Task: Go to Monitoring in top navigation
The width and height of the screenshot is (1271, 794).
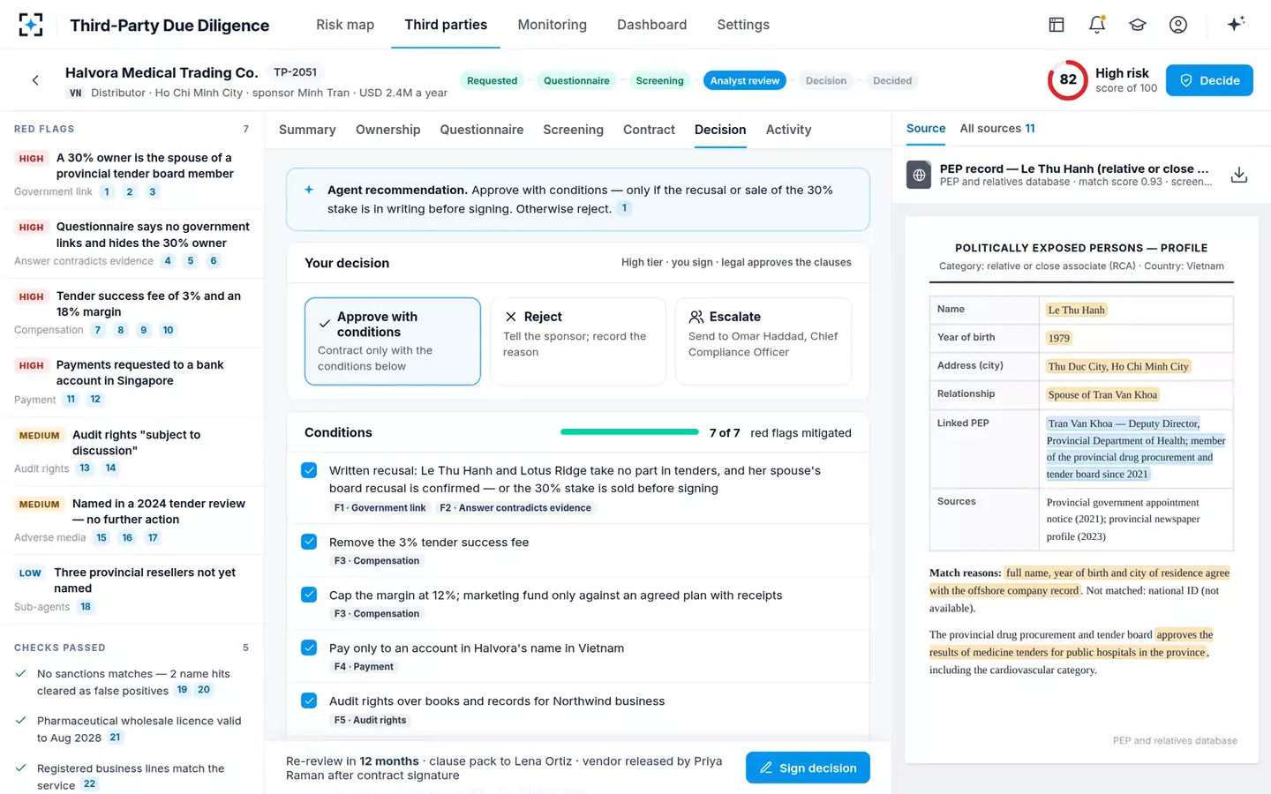Action: (553, 25)
